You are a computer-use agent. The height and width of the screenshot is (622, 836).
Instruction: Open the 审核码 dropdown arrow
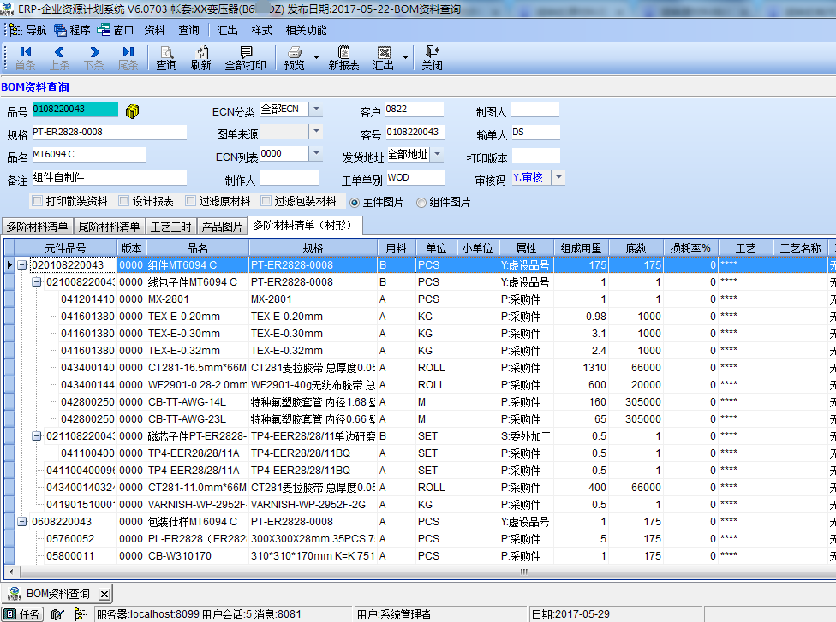tap(558, 177)
